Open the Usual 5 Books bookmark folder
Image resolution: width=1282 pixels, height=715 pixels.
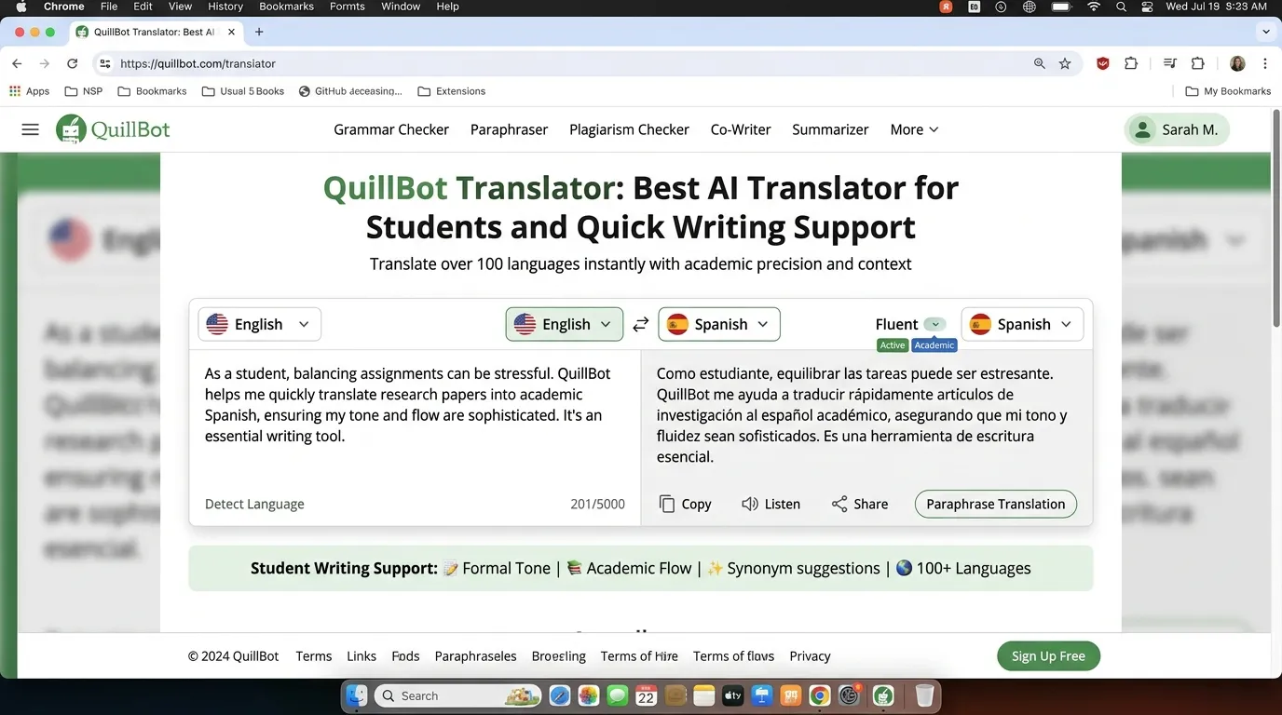tap(243, 91)
